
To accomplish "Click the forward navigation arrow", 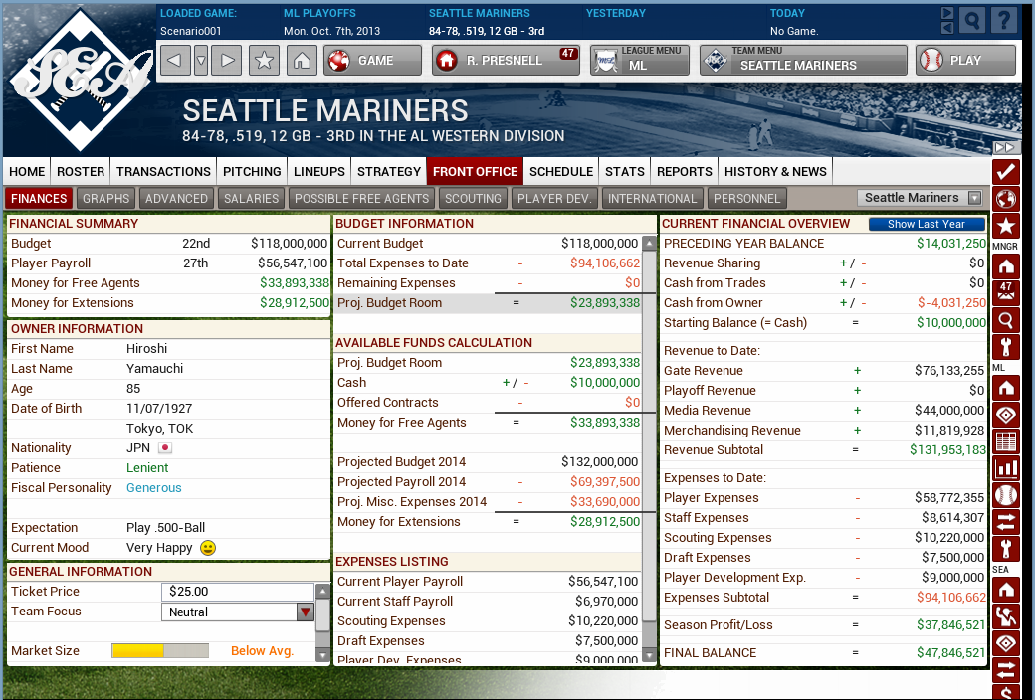I will point(228,61).
